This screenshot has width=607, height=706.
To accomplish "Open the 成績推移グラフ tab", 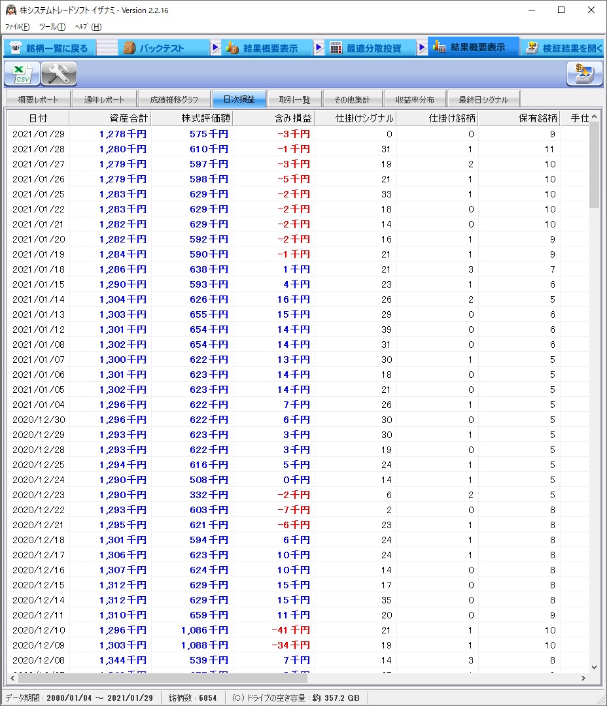I will [x=174, y=99].
